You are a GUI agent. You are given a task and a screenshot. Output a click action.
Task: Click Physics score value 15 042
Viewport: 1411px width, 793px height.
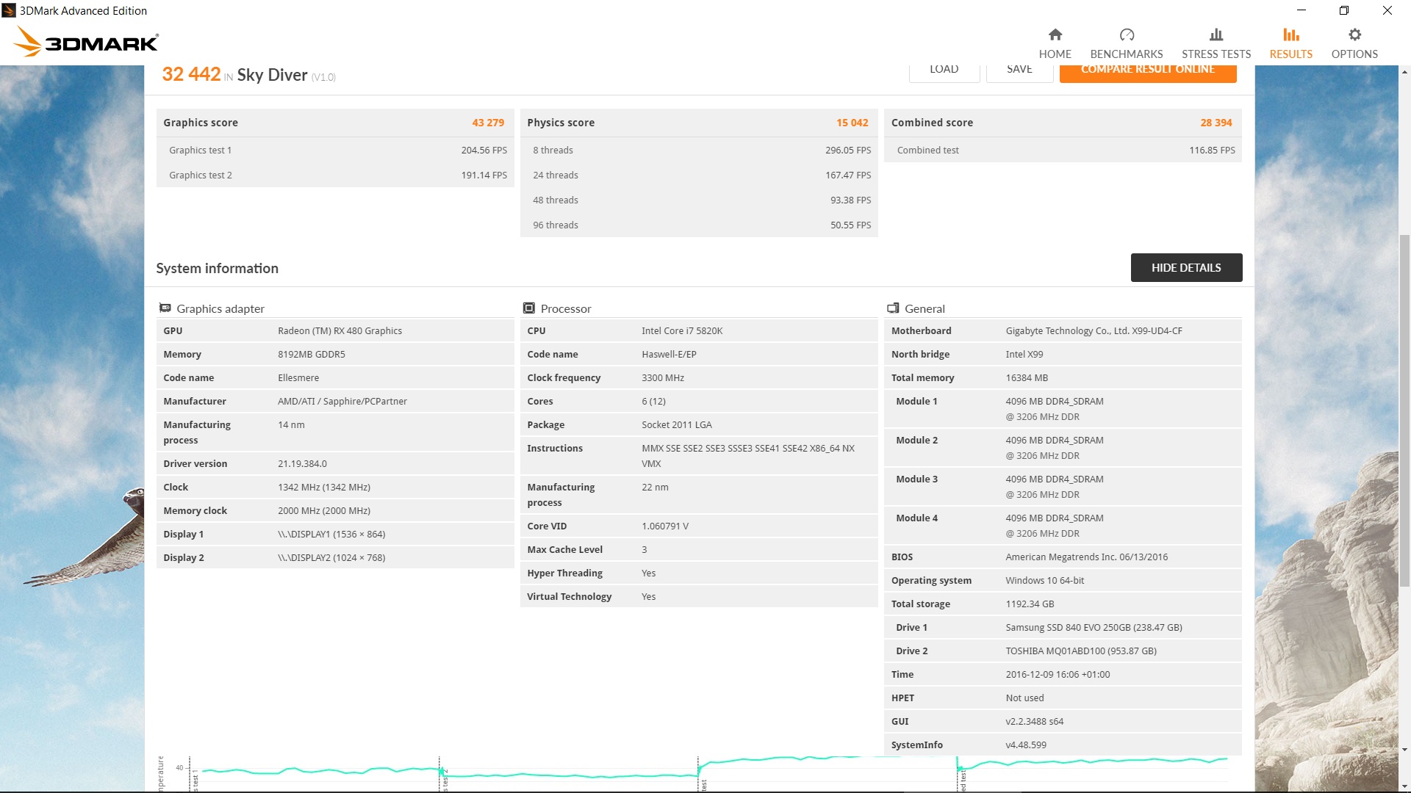852,123
